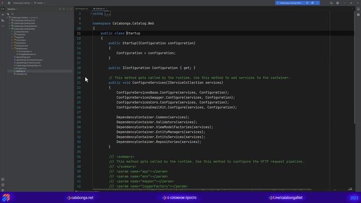Open Search Everywhere magnifier

point(331,3)
